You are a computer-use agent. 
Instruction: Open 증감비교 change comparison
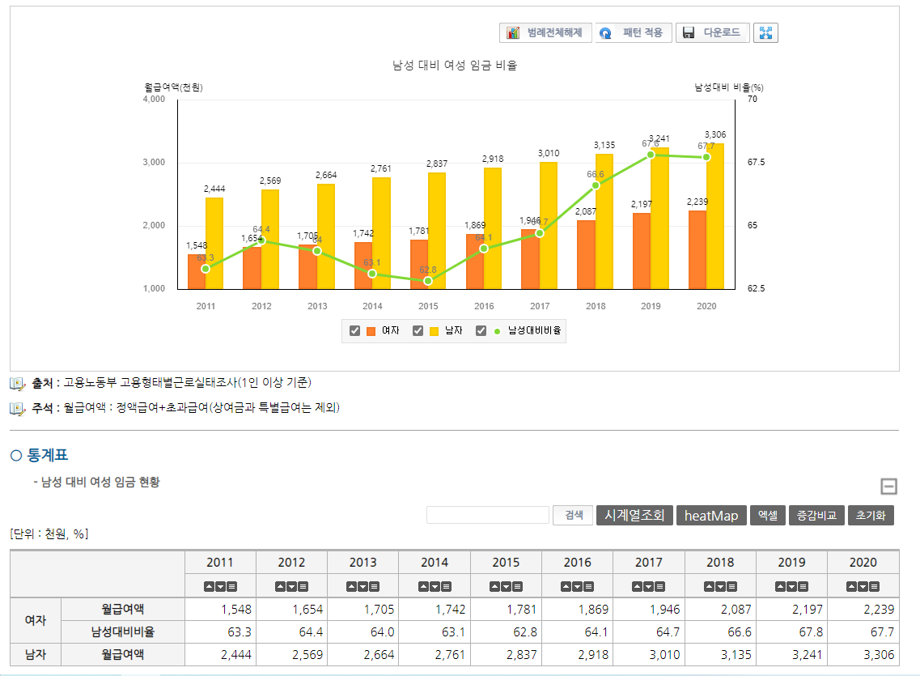816,515
